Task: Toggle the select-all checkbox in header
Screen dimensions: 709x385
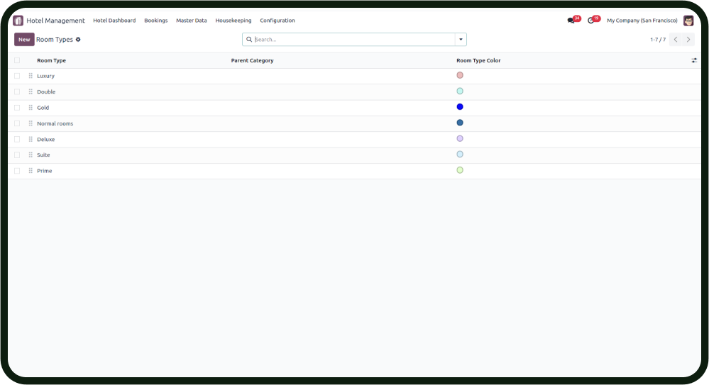Action: coord(17,61)
